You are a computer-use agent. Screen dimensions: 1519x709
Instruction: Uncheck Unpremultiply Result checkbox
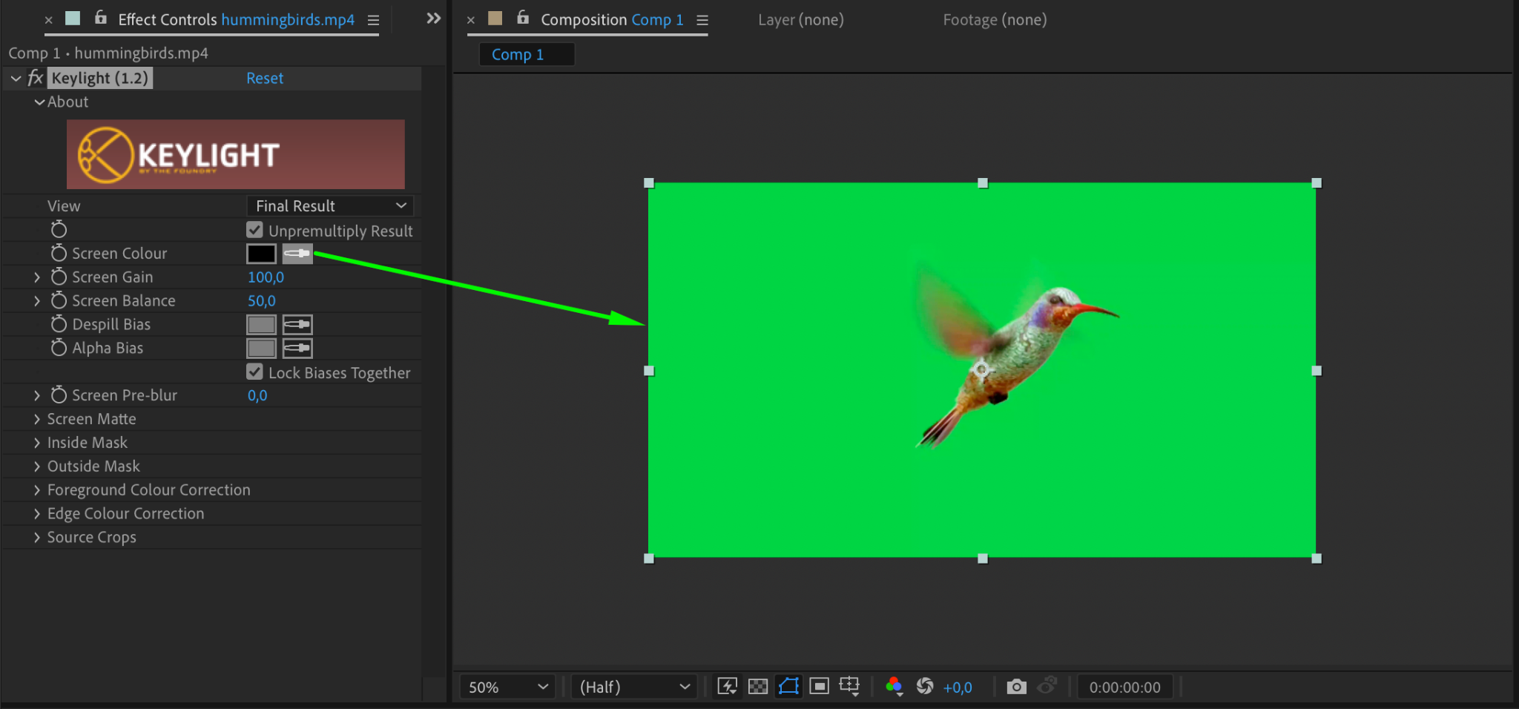tap(255, 230)
